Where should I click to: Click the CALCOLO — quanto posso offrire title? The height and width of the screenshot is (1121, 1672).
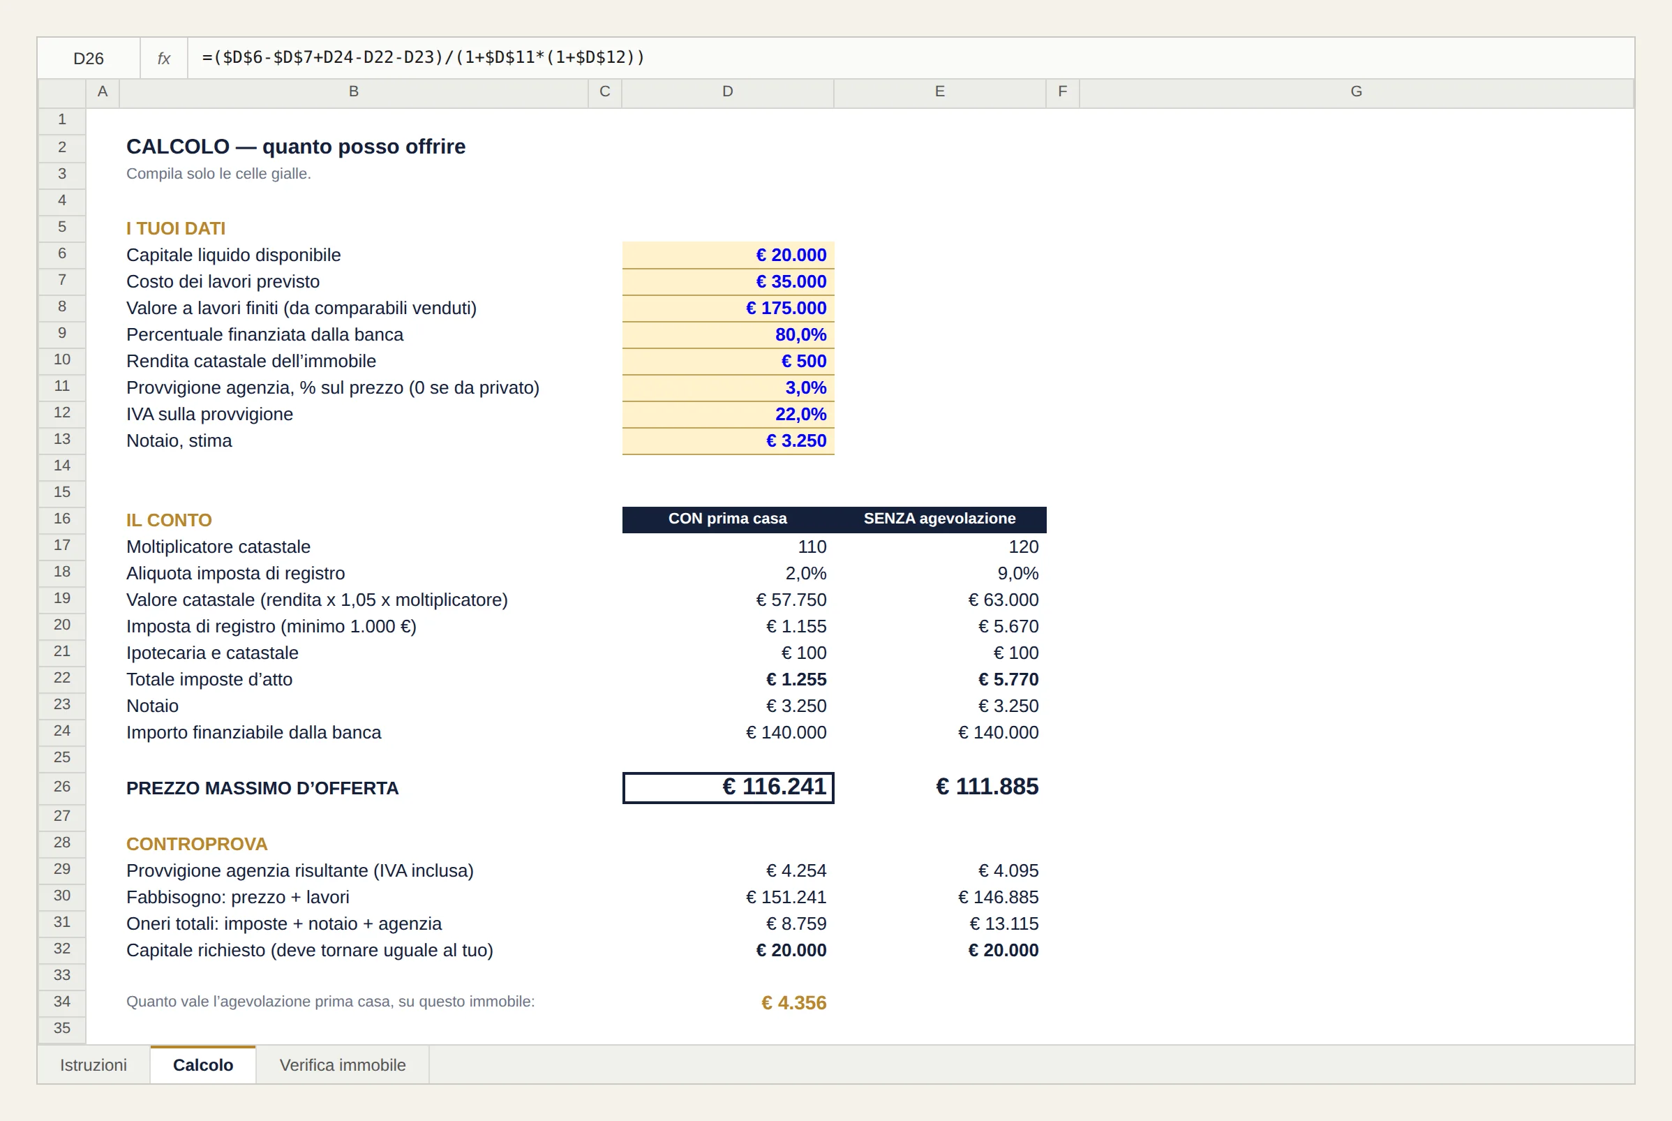(x=296, y=147)
